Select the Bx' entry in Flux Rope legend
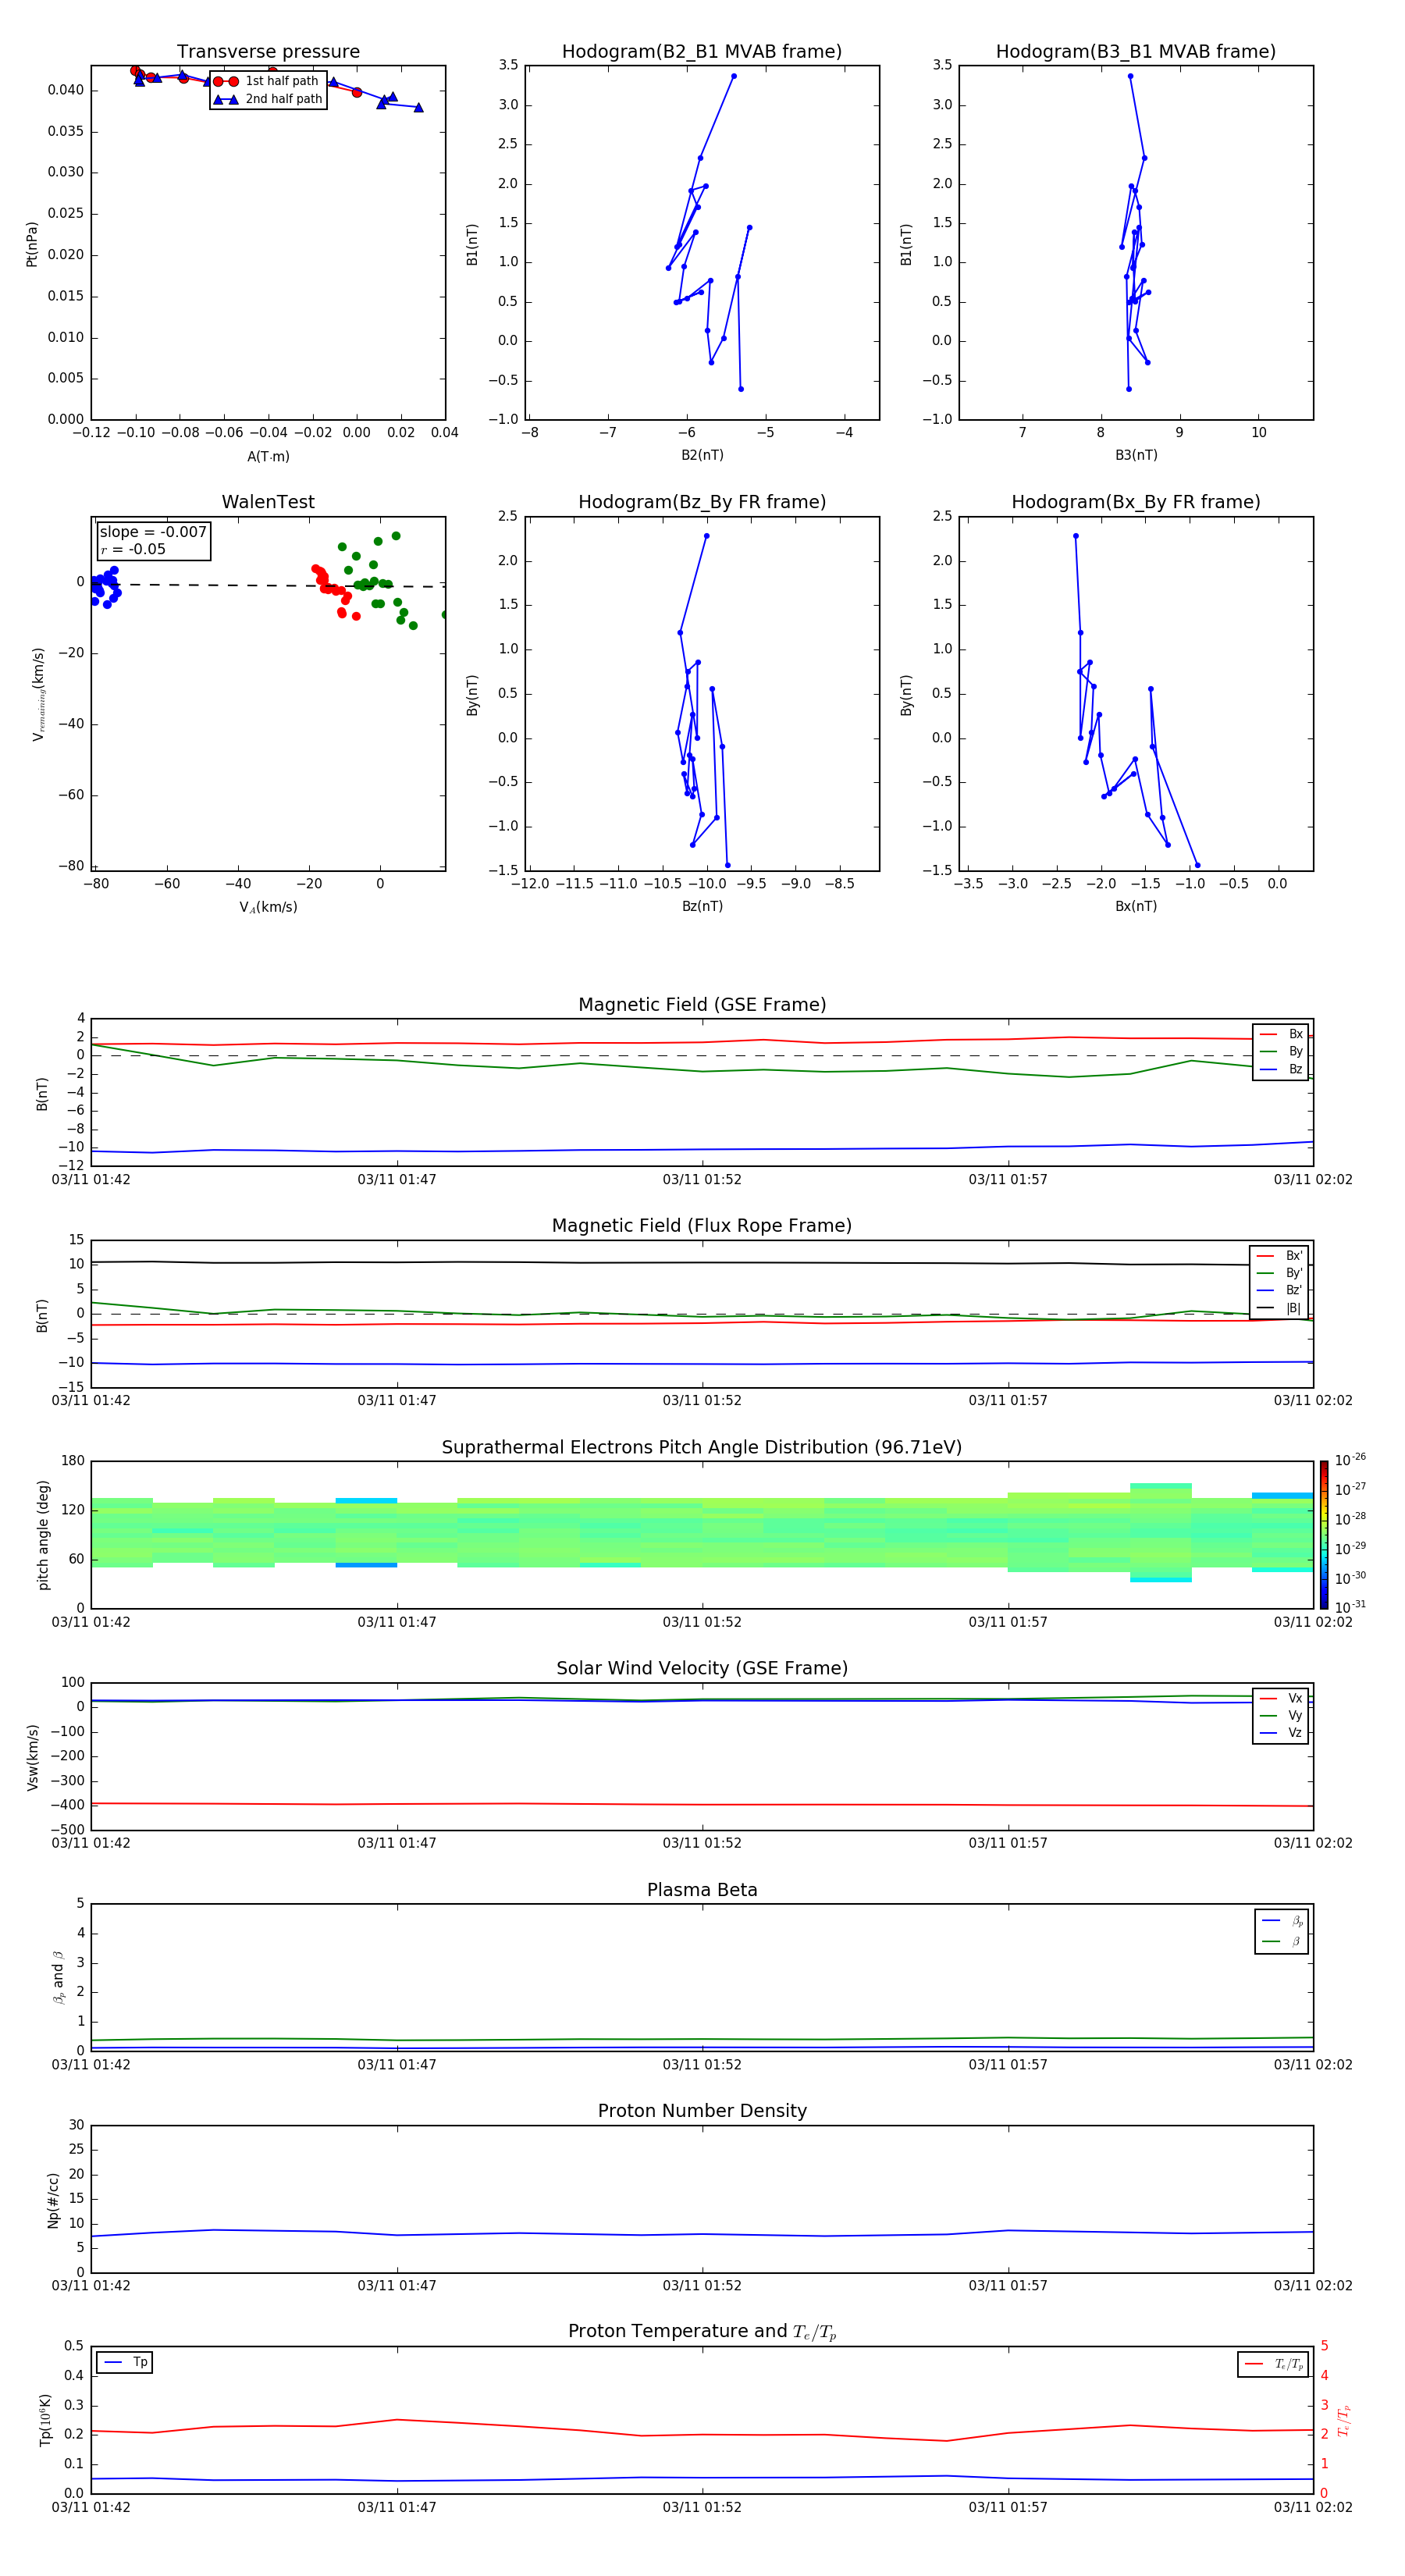 coord(1279,1256)
